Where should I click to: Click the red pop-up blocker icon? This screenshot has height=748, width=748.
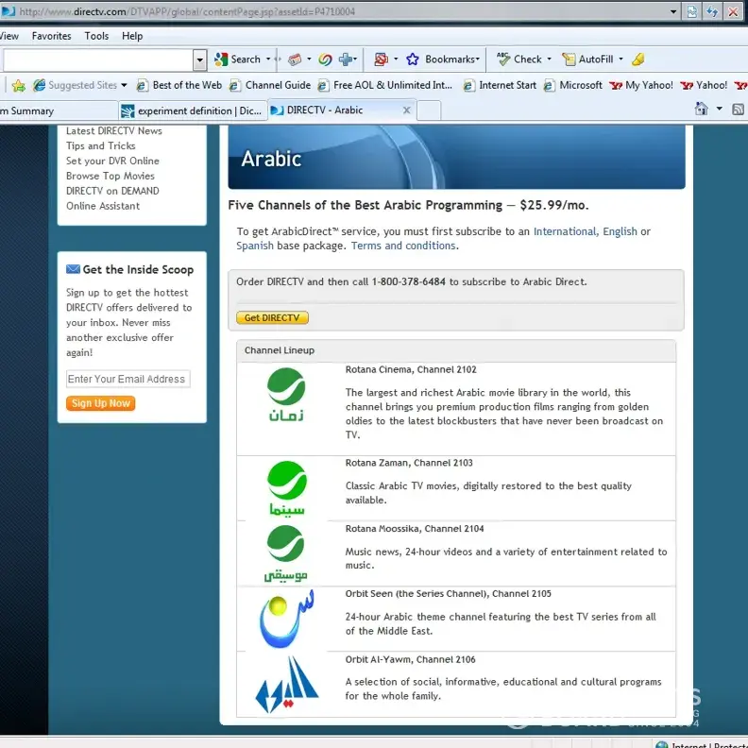[x=381, y=59]
